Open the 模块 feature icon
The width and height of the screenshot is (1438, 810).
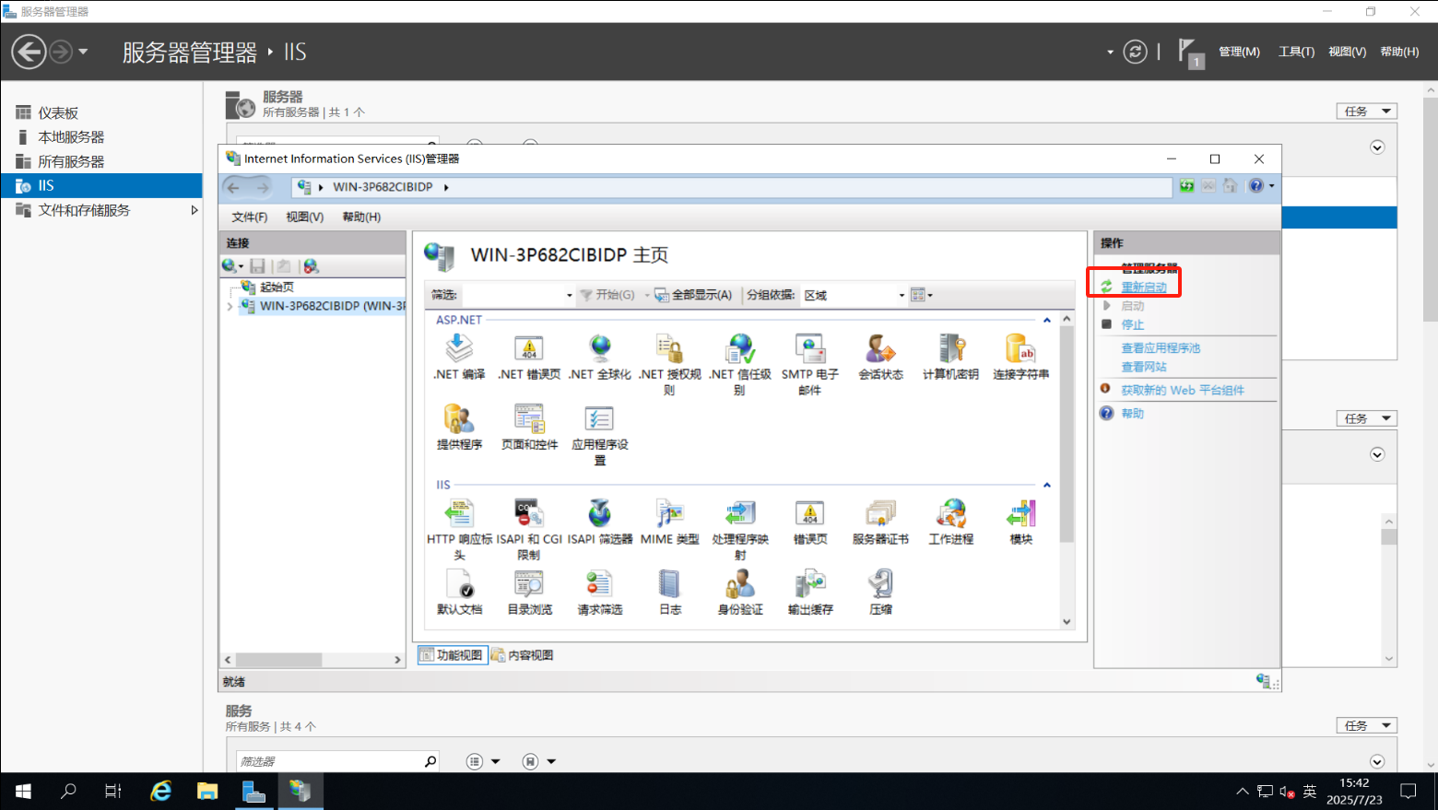(x=1020, y=513)
